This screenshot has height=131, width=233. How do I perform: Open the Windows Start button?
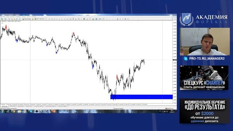3,111
